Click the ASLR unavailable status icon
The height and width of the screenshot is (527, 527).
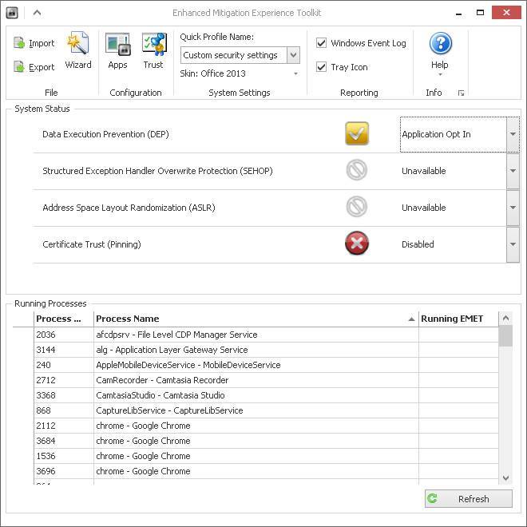tap(357, 206)
